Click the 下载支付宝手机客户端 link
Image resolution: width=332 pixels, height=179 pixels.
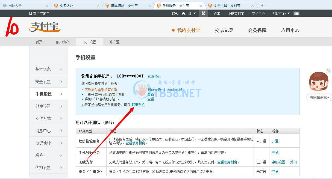tap(101, 90)
